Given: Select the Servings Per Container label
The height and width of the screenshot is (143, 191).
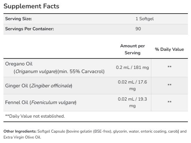Looking at the screenshot, I should (x=30, y=29).
